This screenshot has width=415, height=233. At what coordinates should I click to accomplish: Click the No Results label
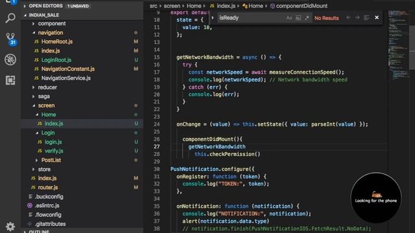327,18
